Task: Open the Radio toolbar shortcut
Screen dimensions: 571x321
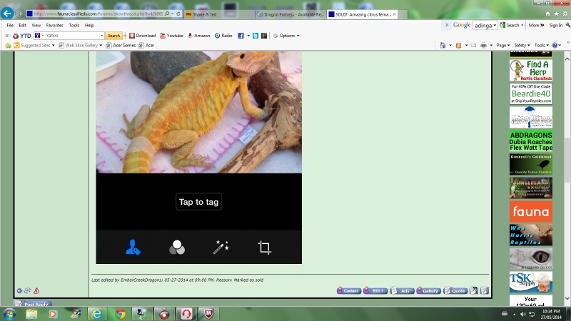Action: click(223, 36)
